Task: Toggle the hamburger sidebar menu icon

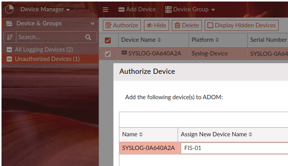Action: point(105,9)
